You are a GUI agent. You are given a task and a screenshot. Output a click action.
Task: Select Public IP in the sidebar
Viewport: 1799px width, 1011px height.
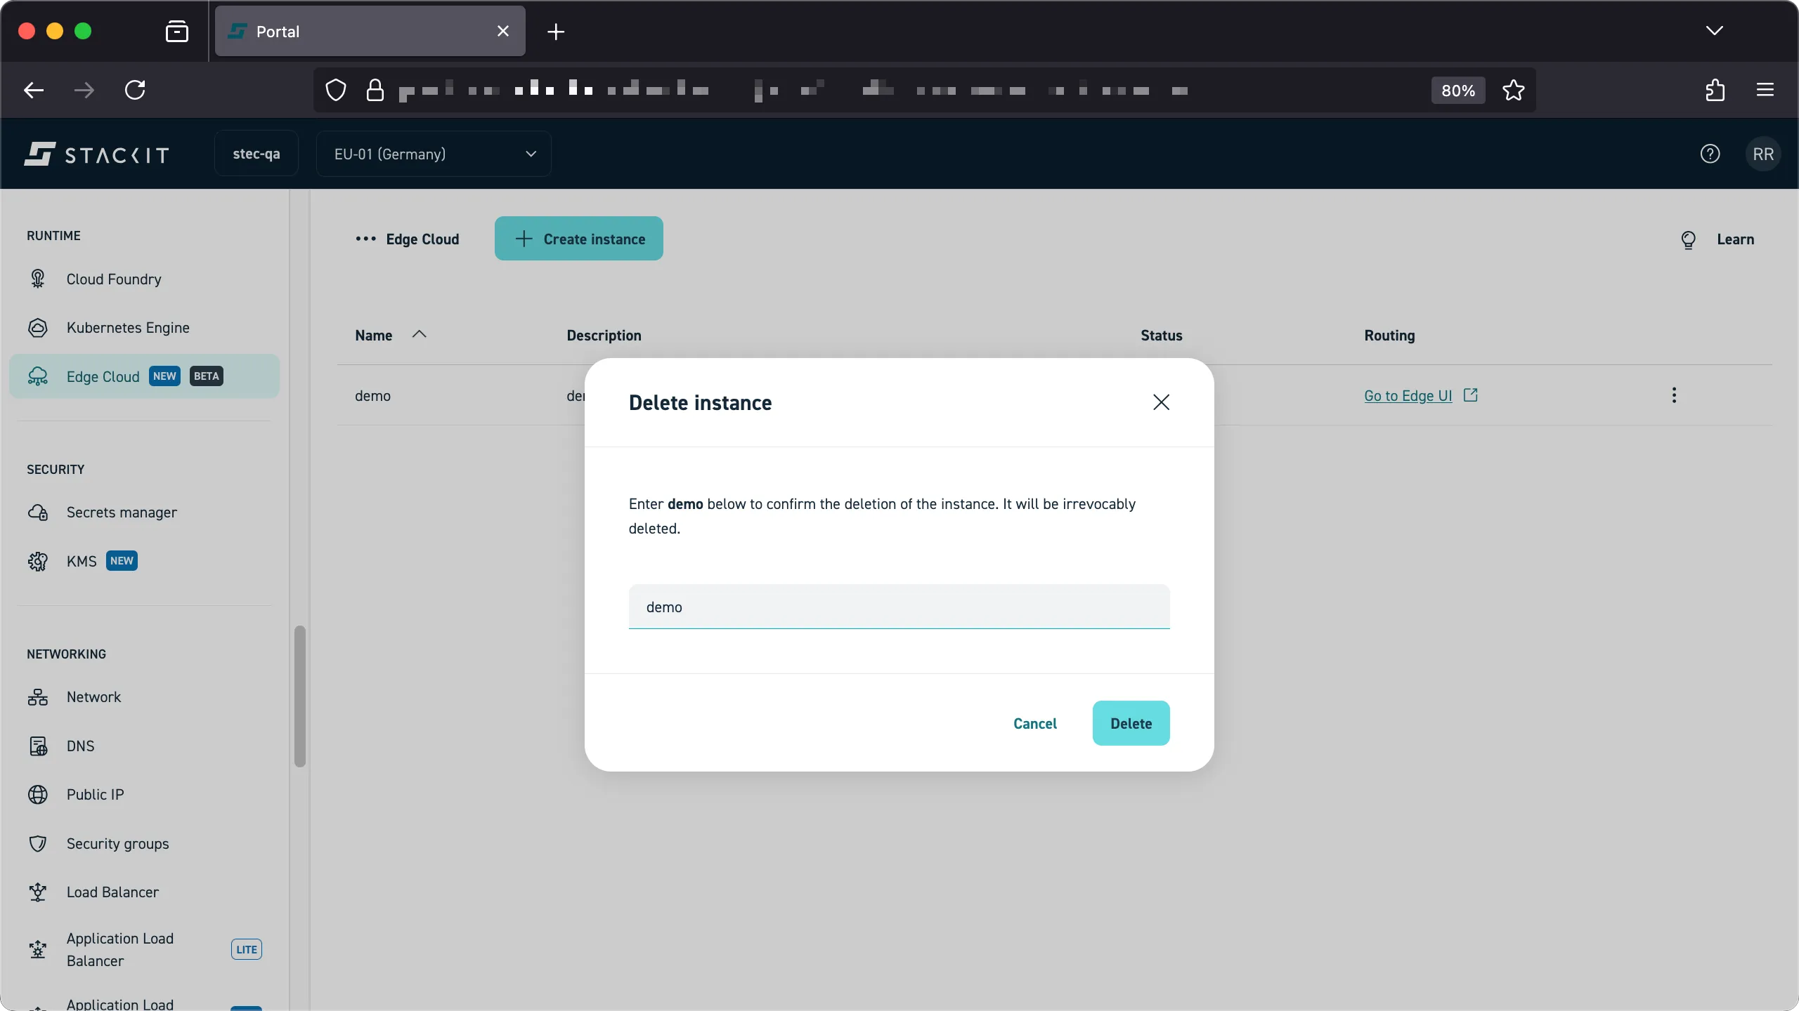[x=94, y=794]
